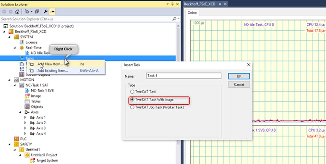The image size is (326, 164).
Task: Select the TwinCAT Task radio button
Action: click(132, 92)
